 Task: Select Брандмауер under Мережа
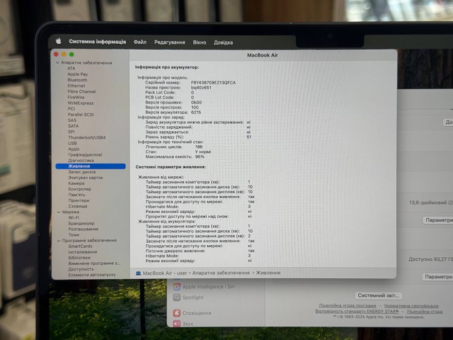tap(82, 223)
